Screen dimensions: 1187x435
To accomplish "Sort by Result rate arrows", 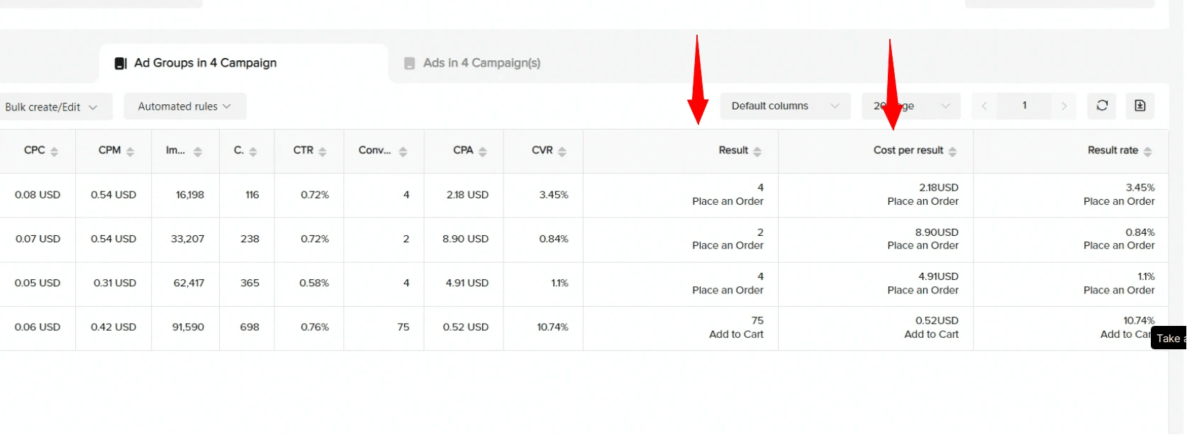I will click(1147, 151).
